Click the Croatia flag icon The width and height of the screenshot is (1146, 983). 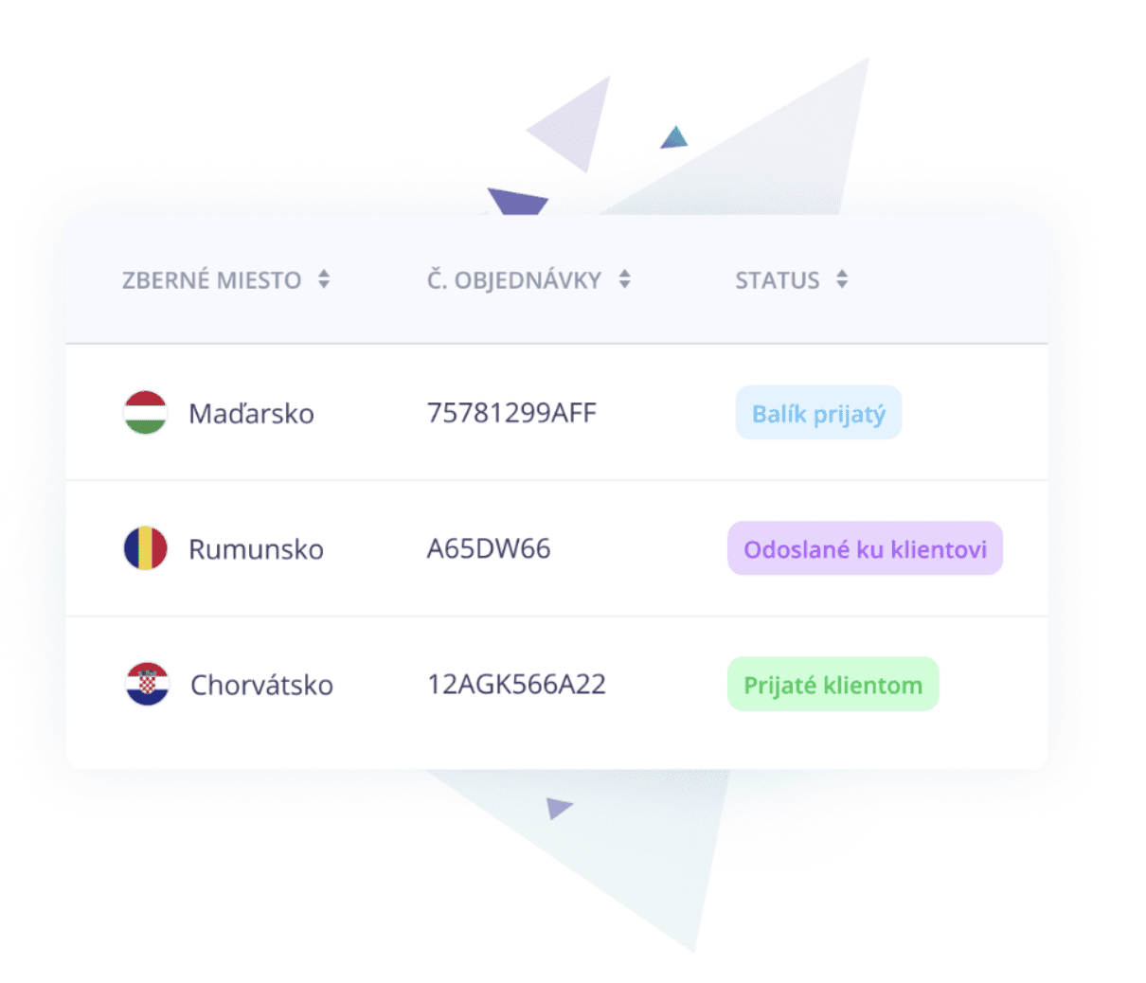coord(147,684)
